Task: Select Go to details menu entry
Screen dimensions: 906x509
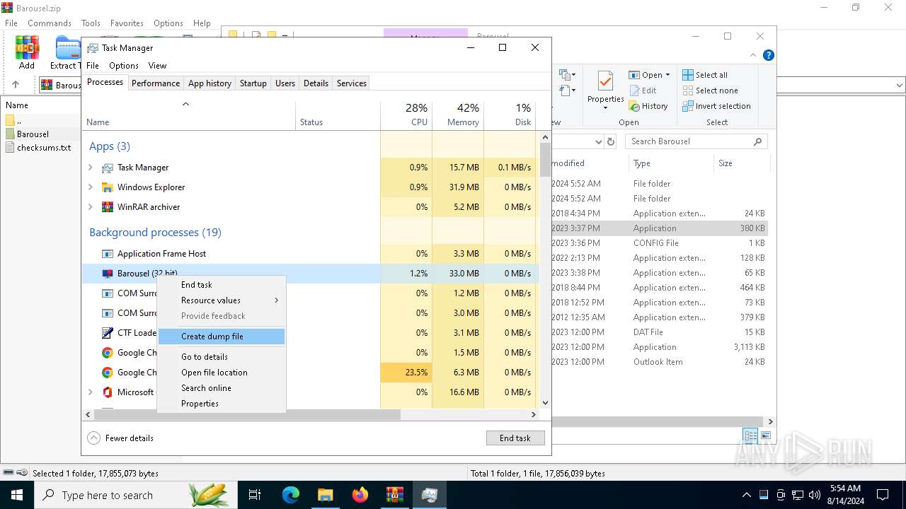Action: tap(222, 357)
